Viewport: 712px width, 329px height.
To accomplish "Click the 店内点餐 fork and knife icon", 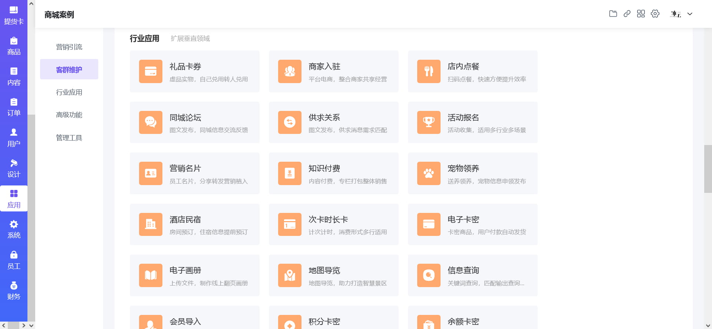I will click(x=429, y=71).
